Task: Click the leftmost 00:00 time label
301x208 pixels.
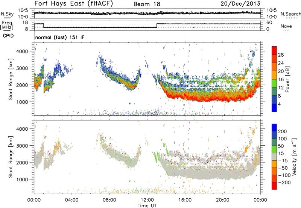Action: [34, 200]
